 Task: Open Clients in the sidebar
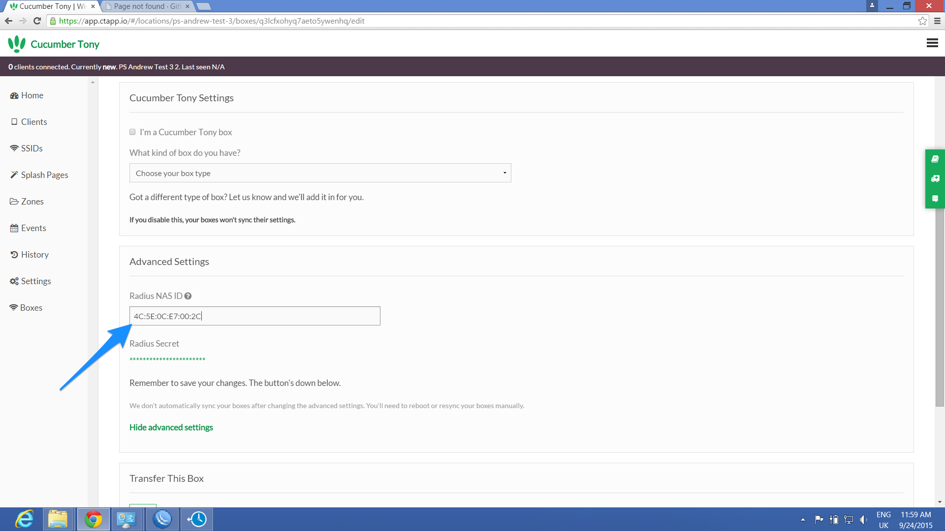click(x=29, y=122)
